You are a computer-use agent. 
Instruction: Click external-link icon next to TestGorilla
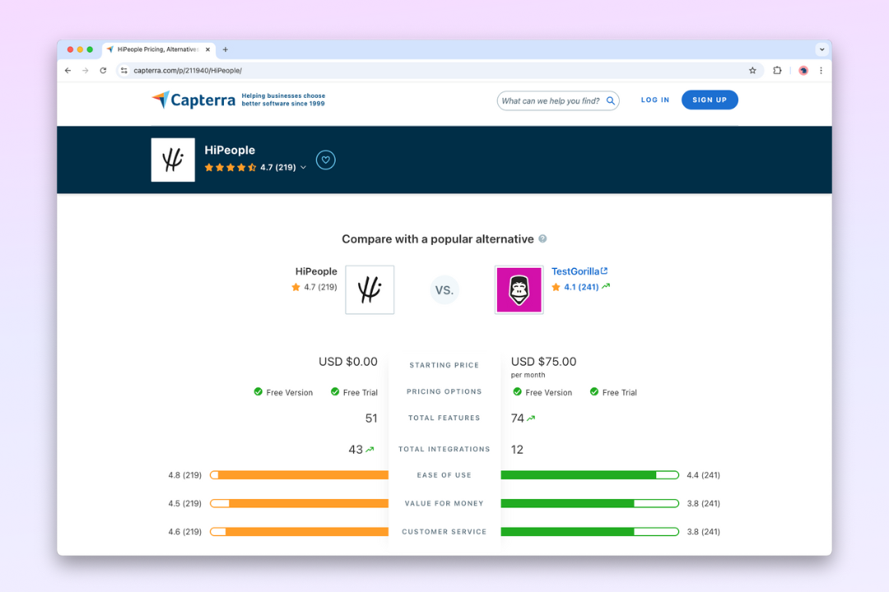(x=604, y=271)
